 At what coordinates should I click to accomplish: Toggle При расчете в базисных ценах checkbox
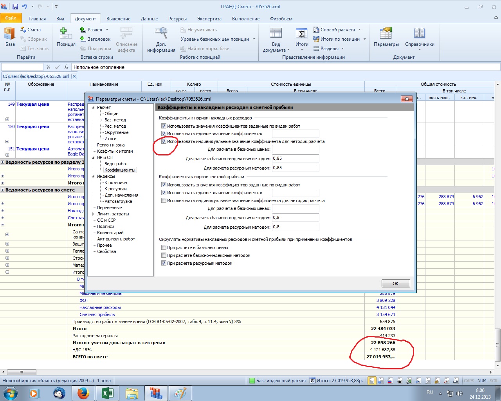[x=164, y=247]
